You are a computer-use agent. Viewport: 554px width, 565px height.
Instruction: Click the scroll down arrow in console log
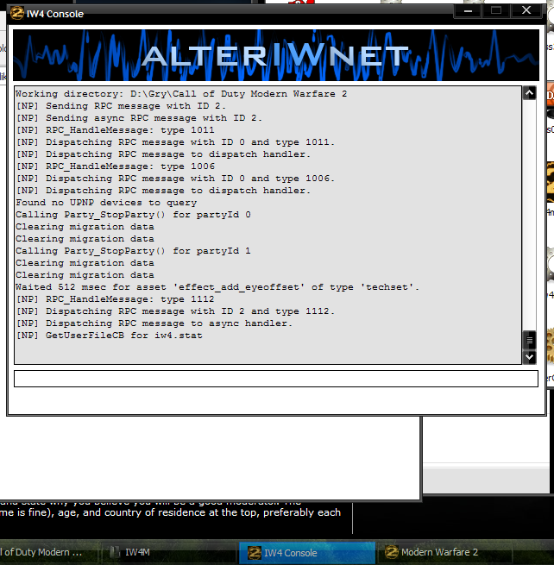coord(529,357)
